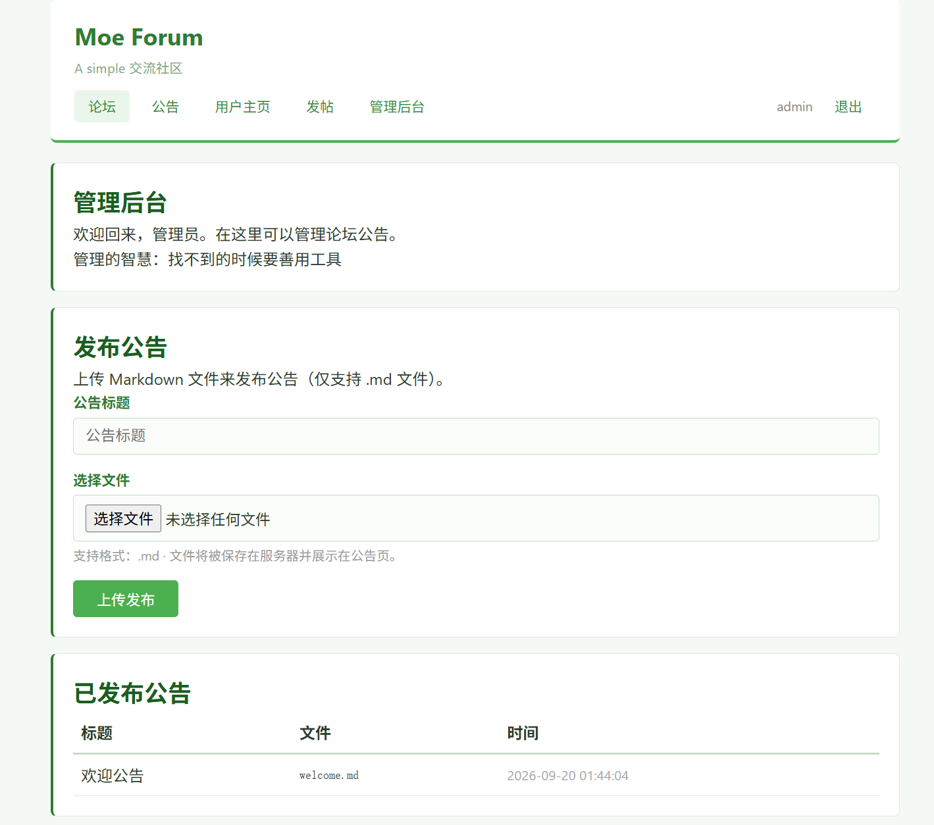This screenshot has width=934, height=825.
Task: Click the 发布公告 section heading
Action: 120,347
